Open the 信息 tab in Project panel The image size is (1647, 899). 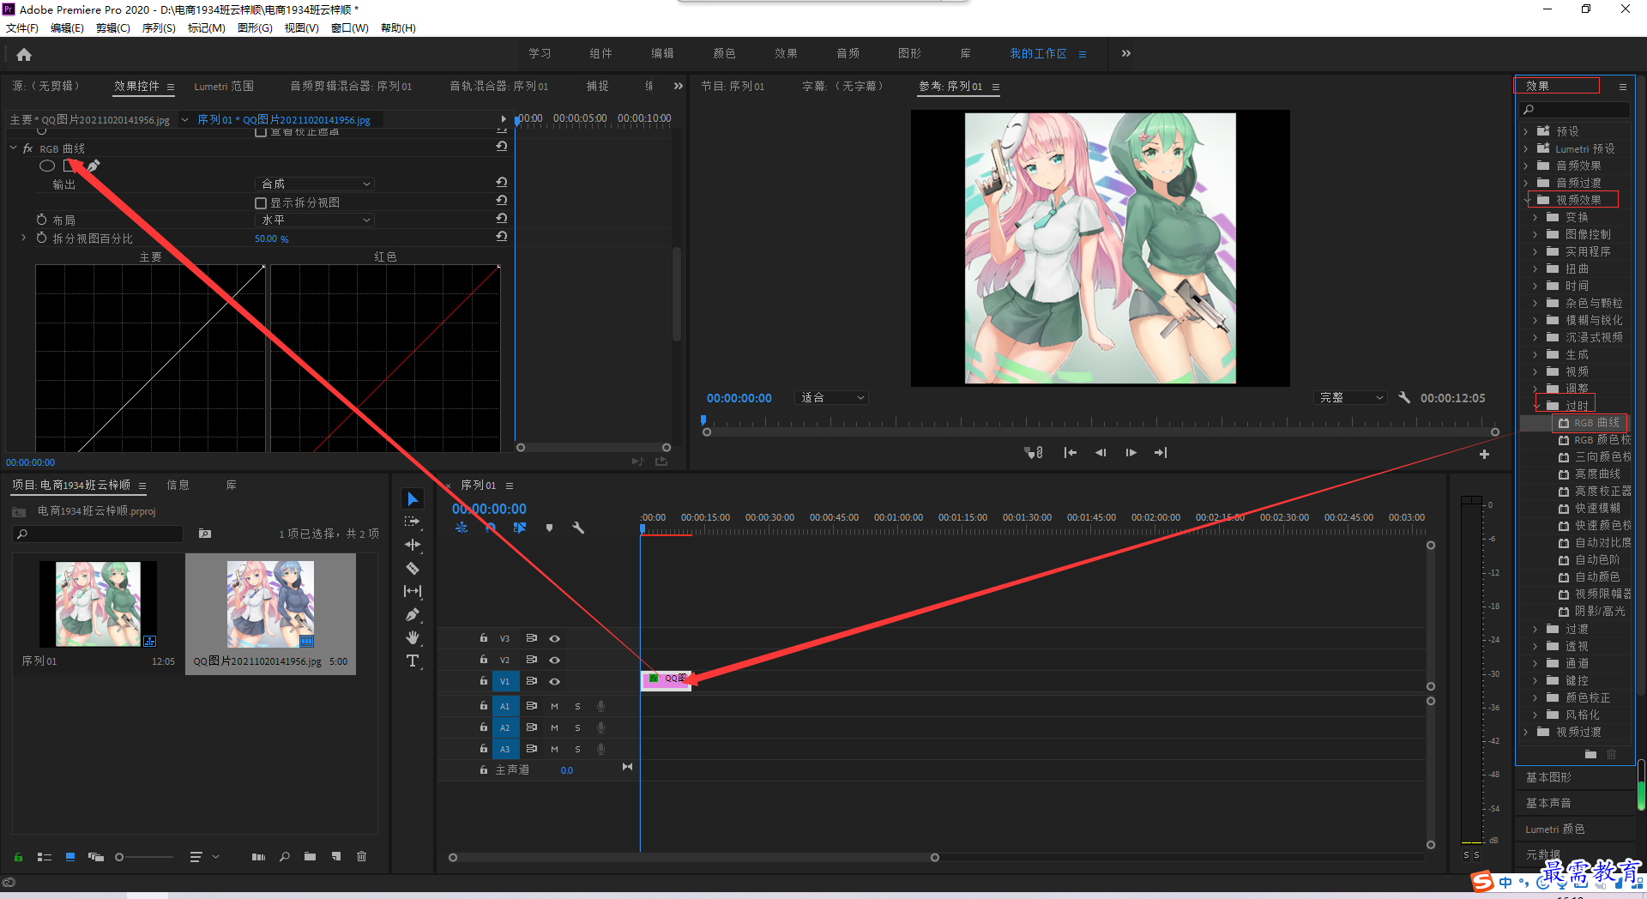pos(178,485)
